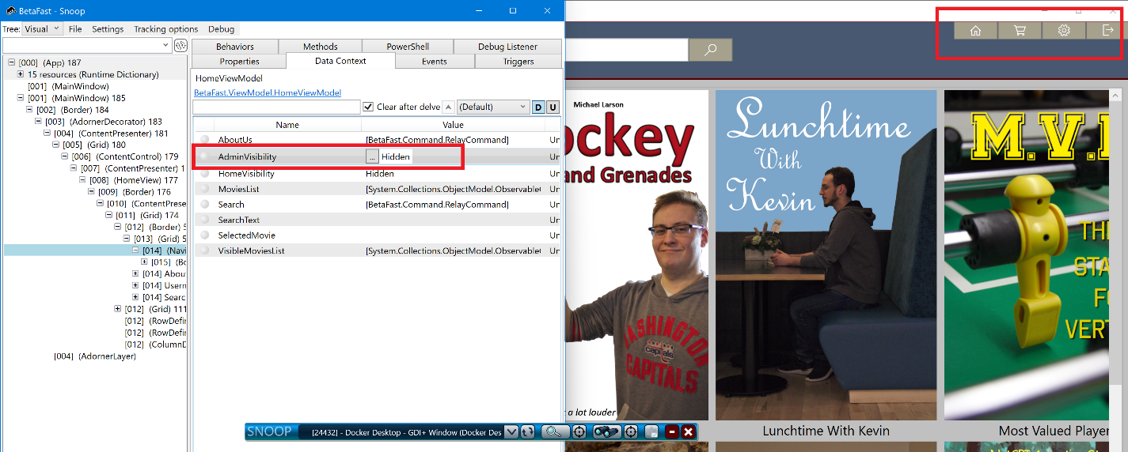Toggle the bullet on the SearchText row
The width and height of the screenshot is (1128, 452).
pos(204,220)
